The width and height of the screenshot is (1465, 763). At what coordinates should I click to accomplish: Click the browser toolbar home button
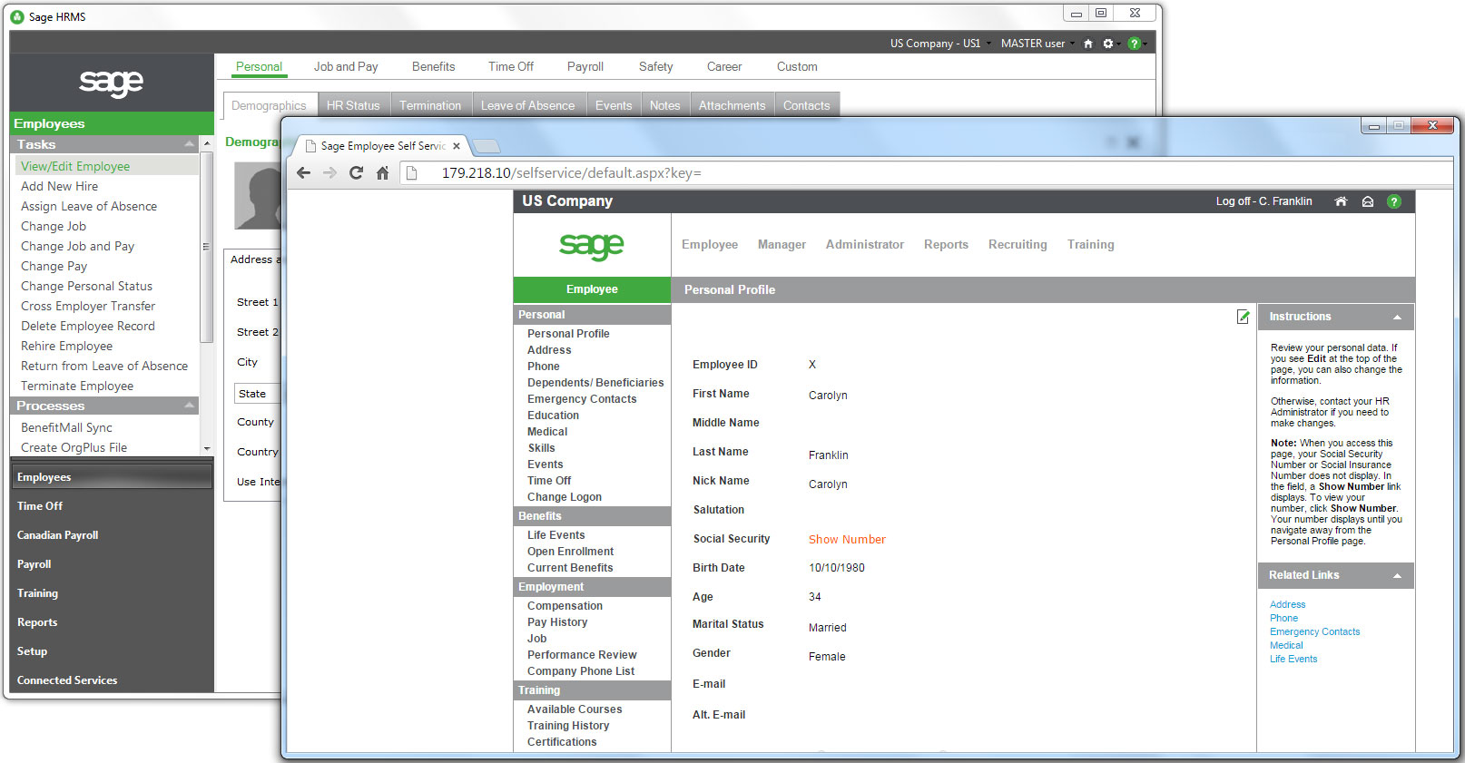382,172
